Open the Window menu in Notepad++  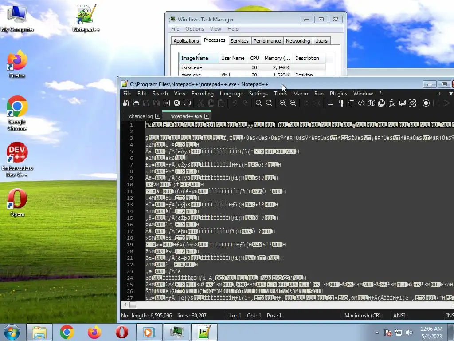[x=363, y=94]
